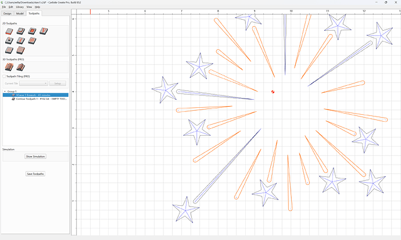The width and height of the screenshot is (401, 240).
Task: Click the Show Simulation button
Action: tap(35, 157)
